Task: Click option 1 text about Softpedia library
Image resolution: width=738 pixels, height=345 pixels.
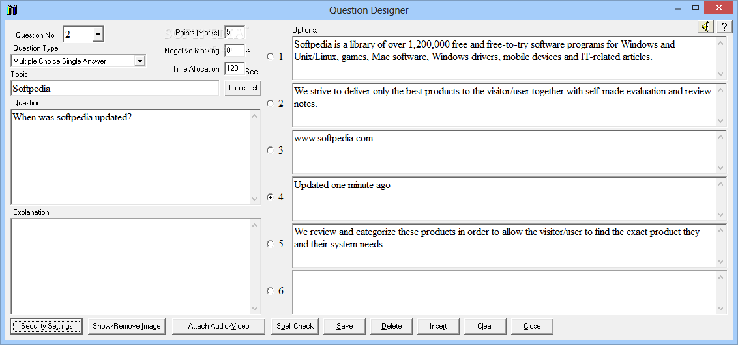Action: coord(504,59)
